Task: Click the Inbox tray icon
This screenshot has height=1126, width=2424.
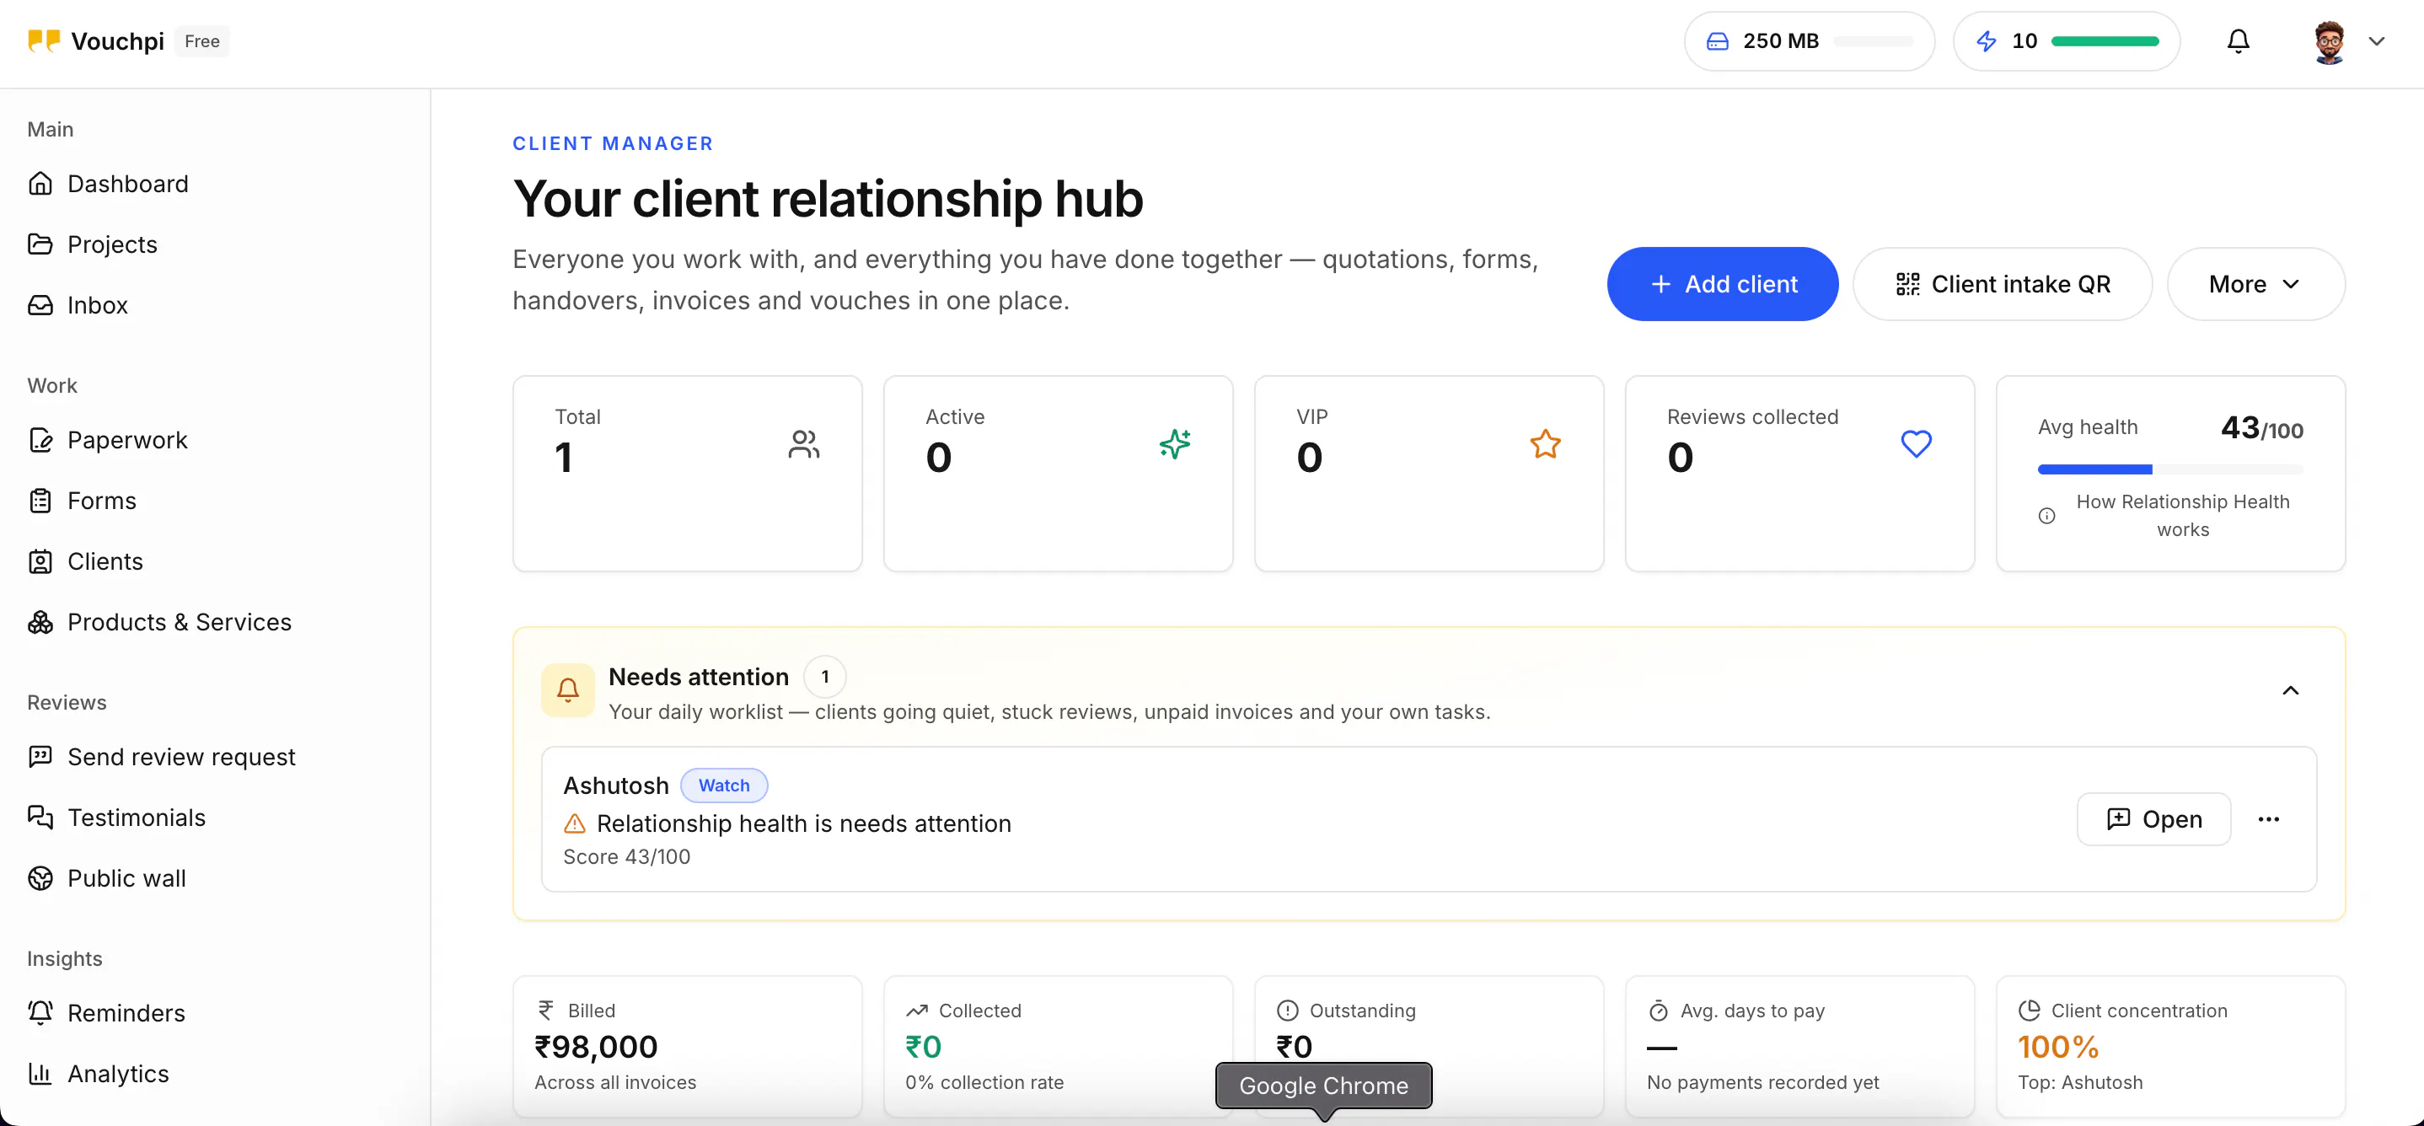Action: 40,305
